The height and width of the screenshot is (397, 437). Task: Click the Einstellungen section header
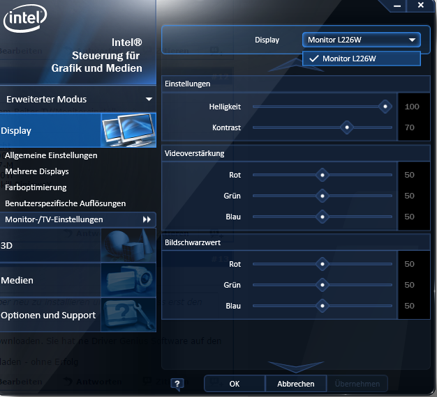click(296, 84)
